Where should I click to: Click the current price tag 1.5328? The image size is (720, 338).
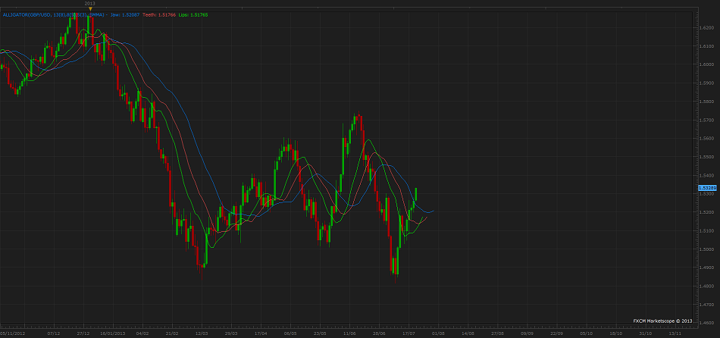(706, 186)
